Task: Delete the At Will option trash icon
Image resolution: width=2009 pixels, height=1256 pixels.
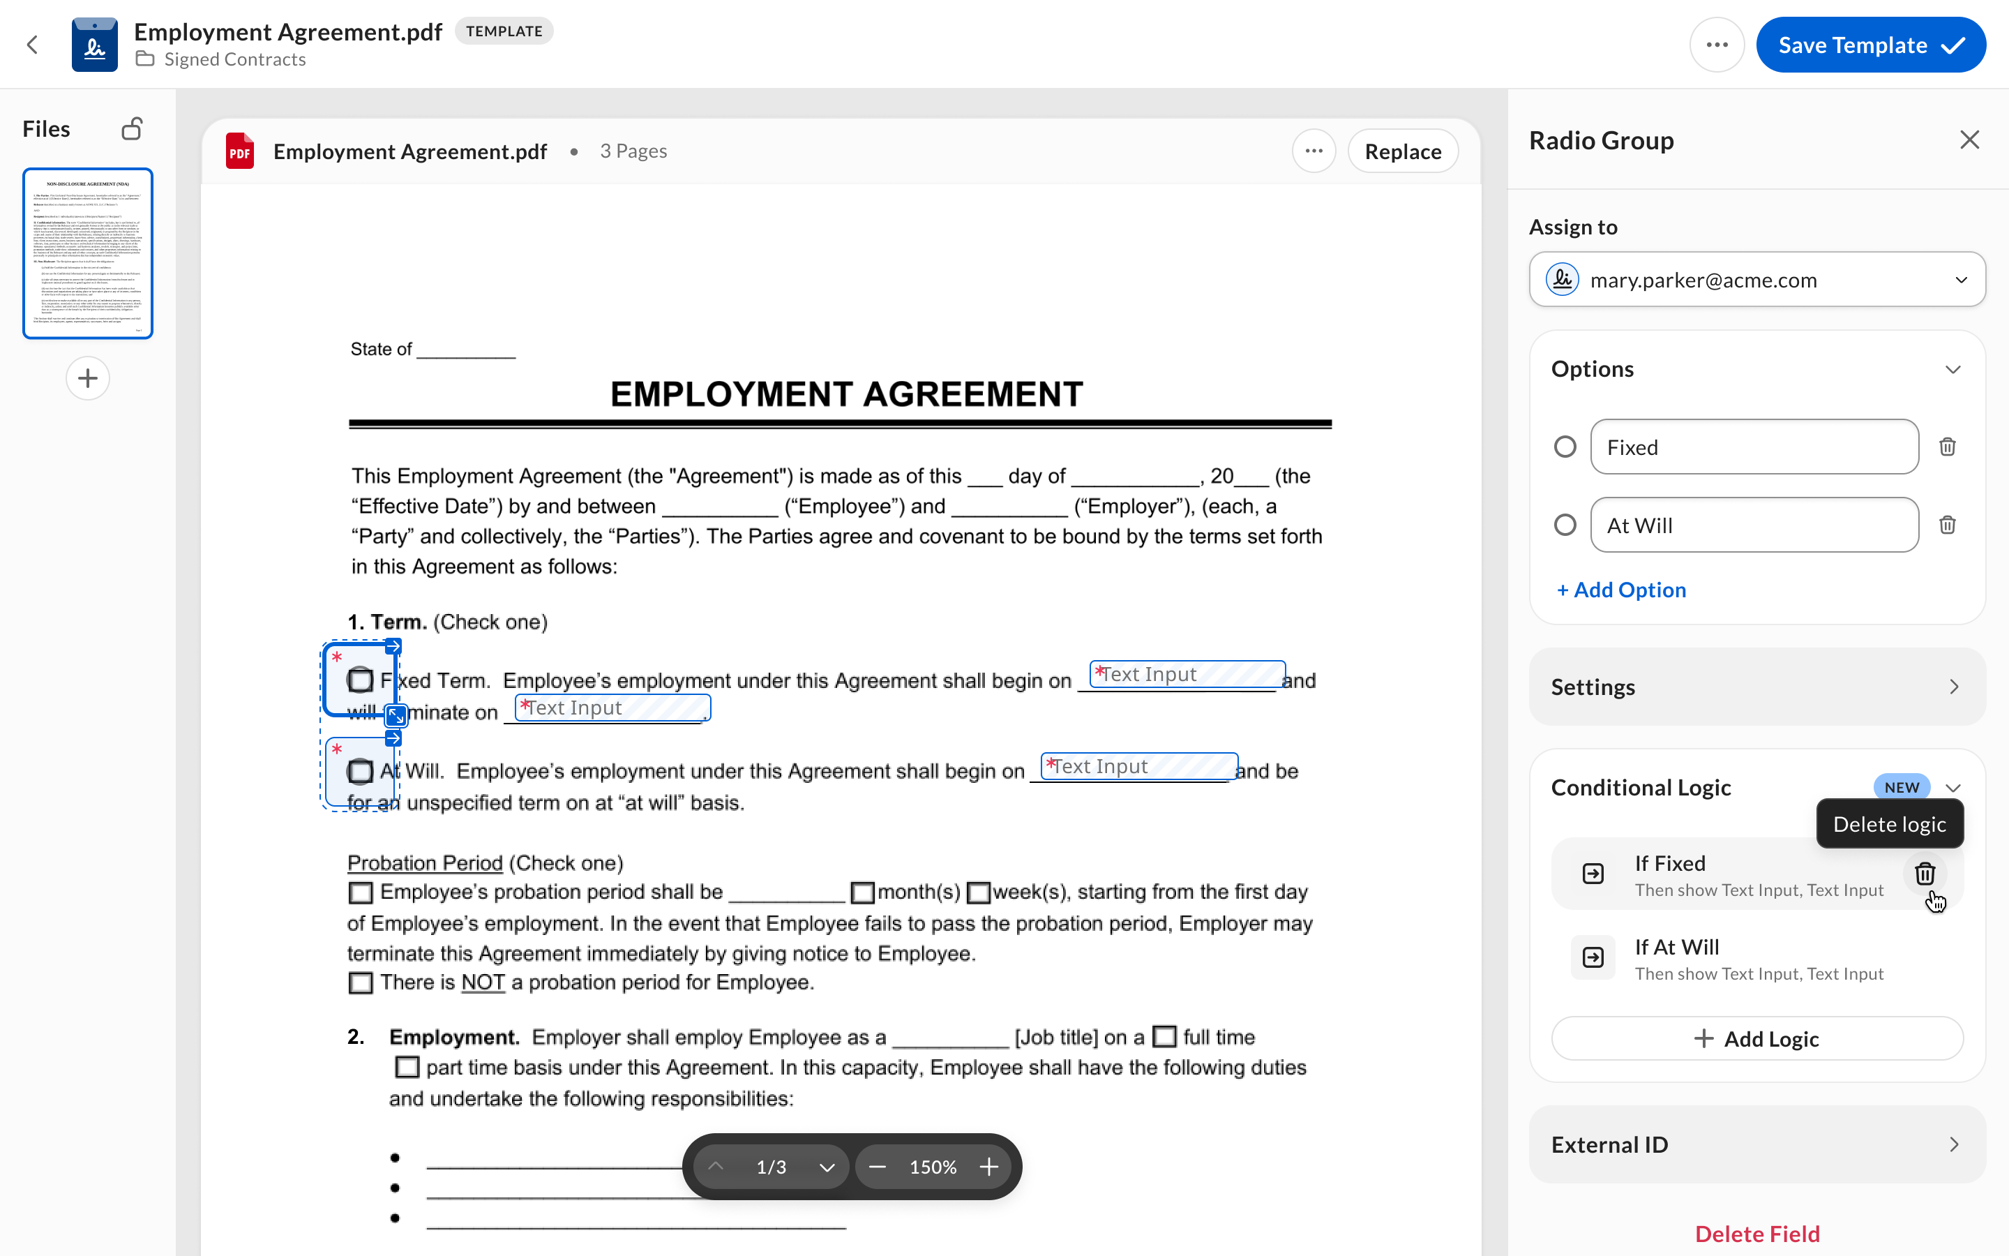Action: pos(1947,525)
